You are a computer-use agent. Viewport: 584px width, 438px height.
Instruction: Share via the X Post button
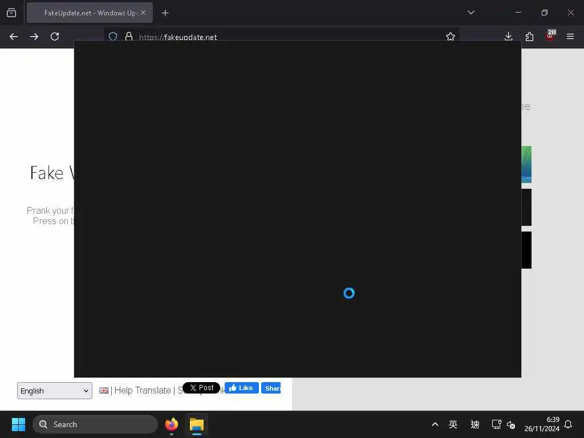pyautogui.click(x=201, y=388)
